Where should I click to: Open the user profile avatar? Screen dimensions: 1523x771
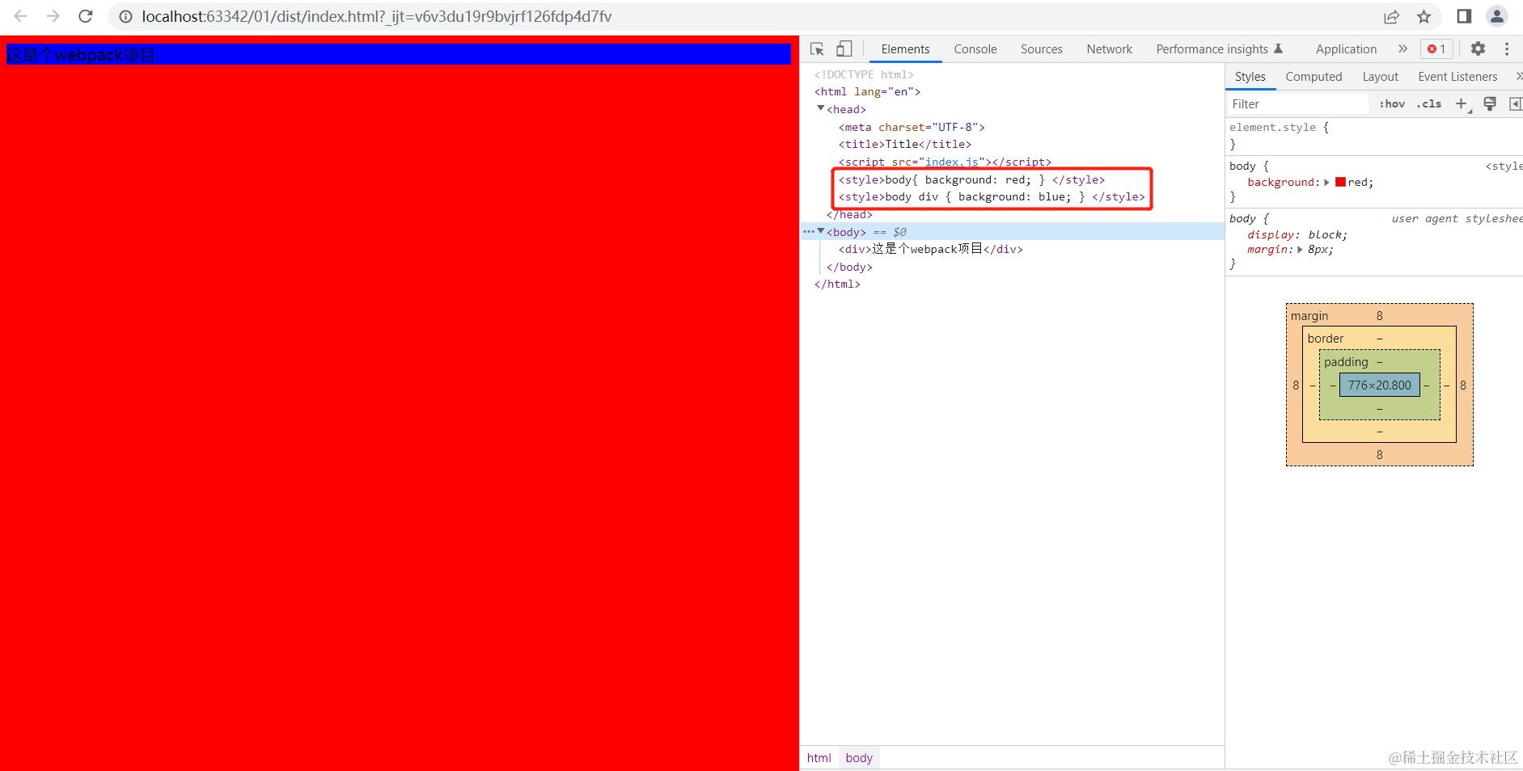point(1497,16)
